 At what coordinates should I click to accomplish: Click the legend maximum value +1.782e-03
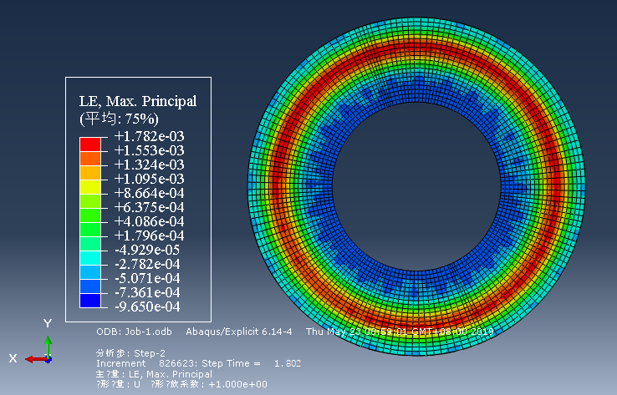[149, 136]
